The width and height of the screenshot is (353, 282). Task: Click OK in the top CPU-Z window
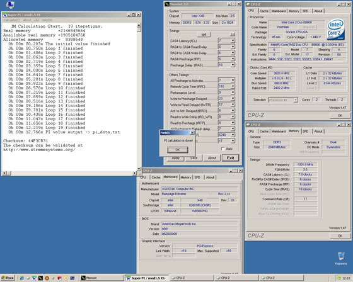coord(340,115)
